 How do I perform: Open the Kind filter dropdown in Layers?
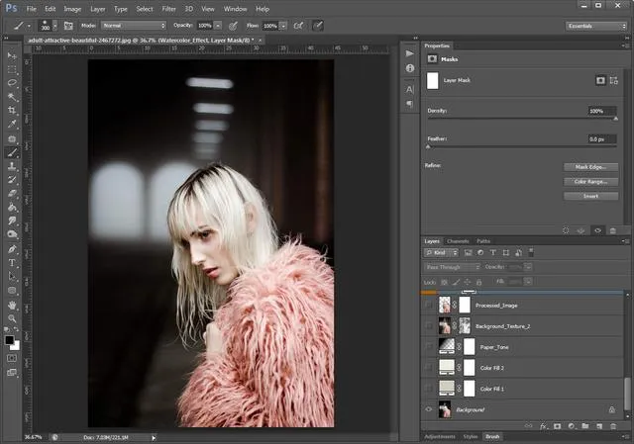(x=441, y=253)
